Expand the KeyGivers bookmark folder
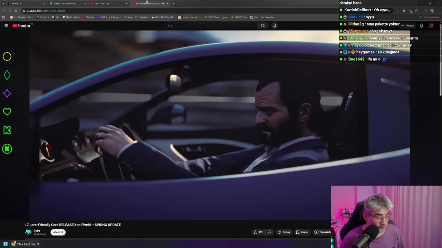 (142, 17)
